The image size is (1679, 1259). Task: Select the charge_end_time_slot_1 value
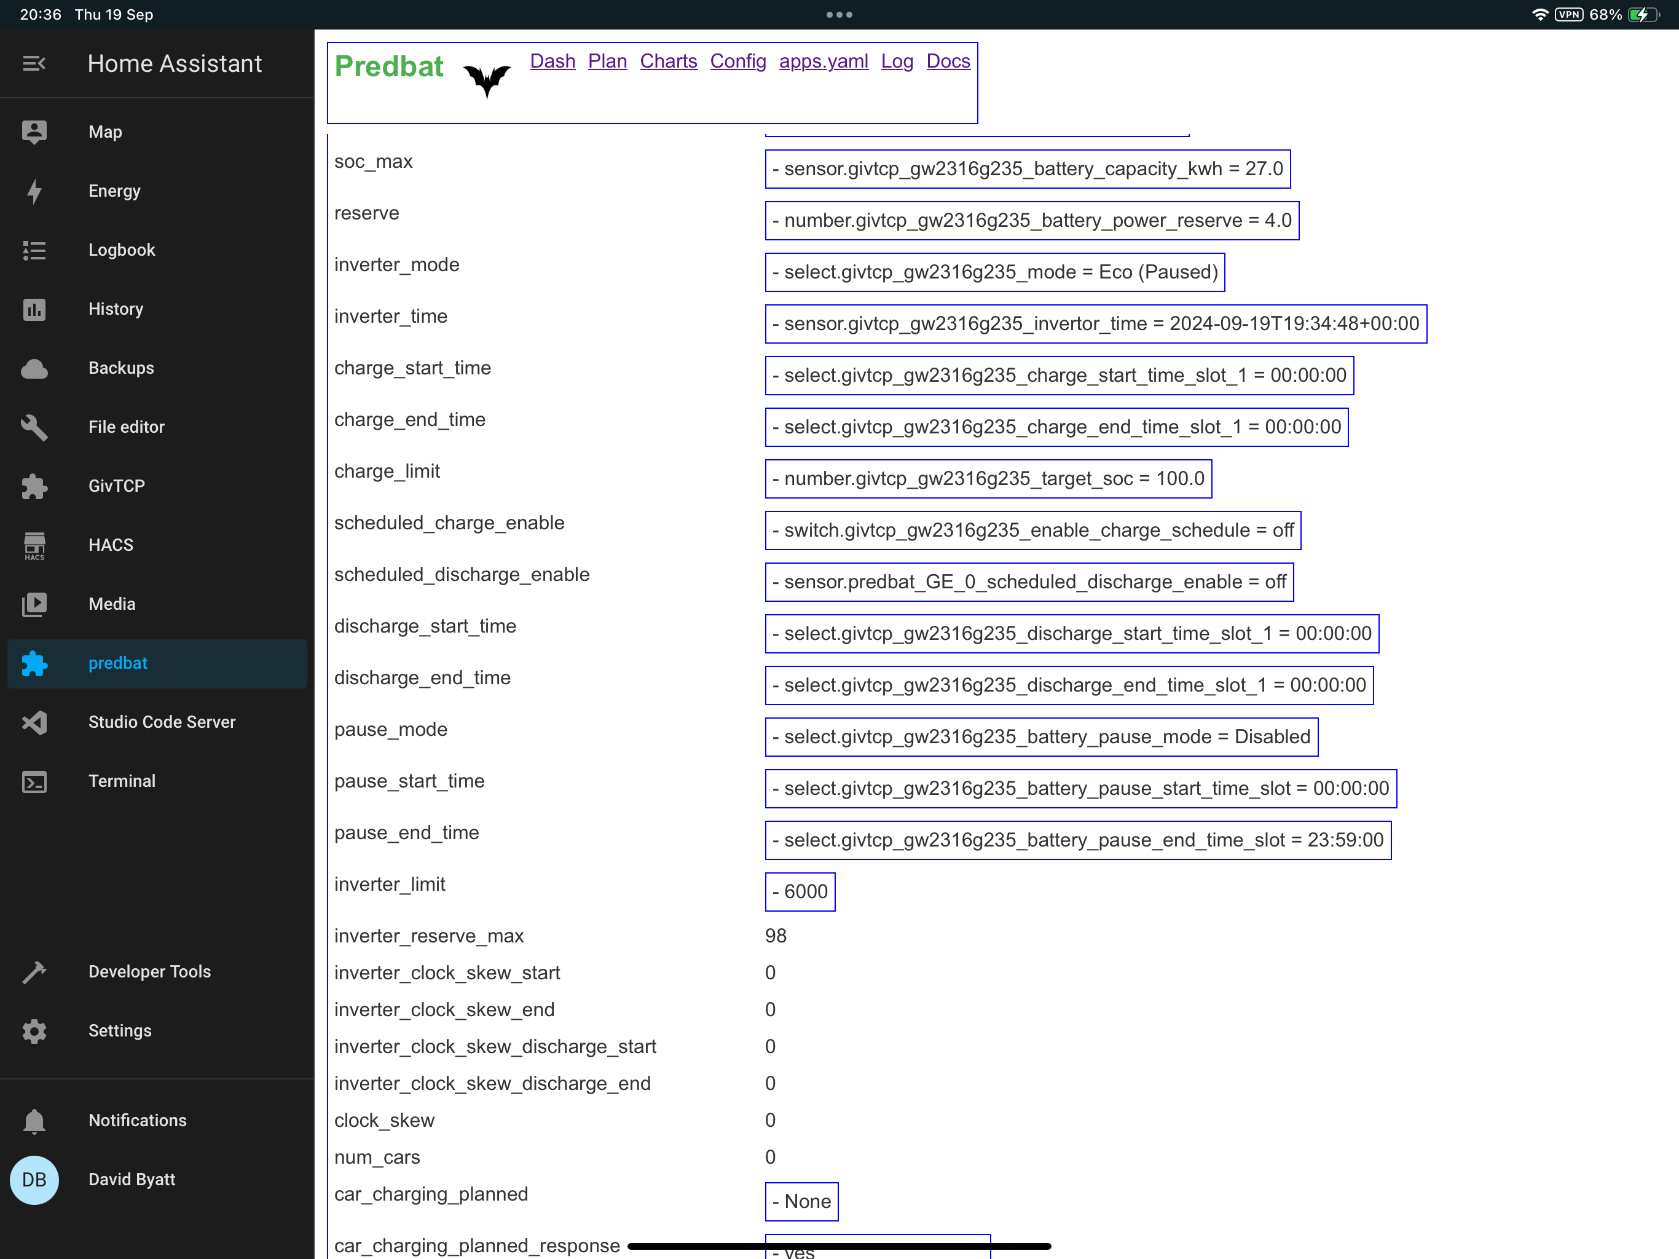pyautogui.click(x=1056, y=427)
